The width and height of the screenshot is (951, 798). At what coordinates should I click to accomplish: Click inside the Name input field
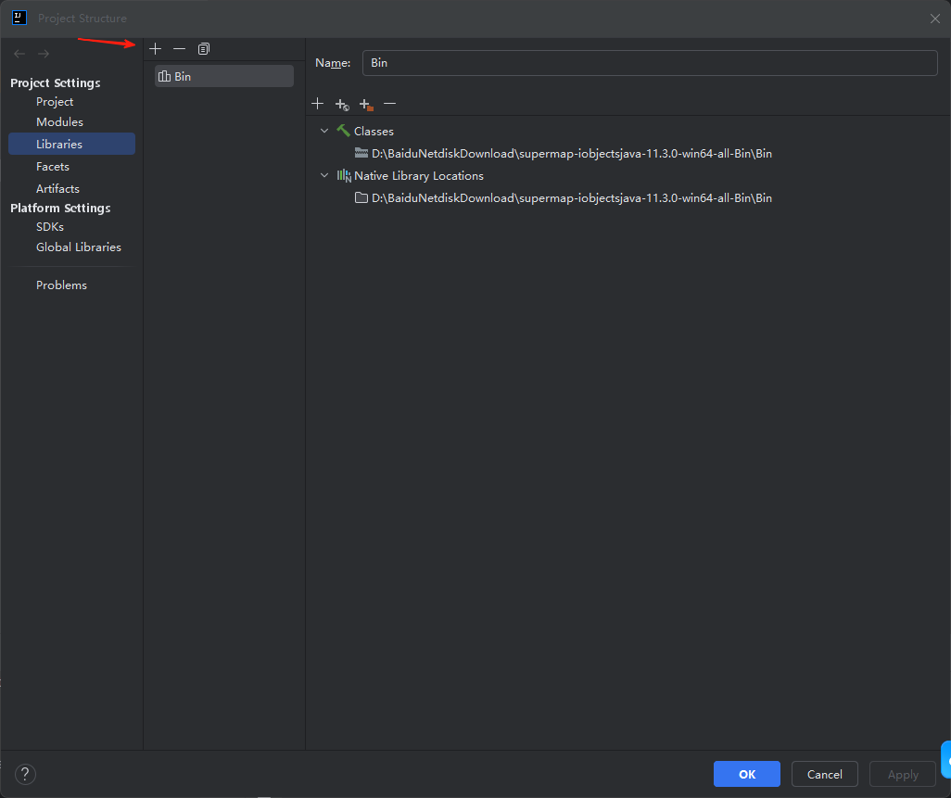click(649, 62)
